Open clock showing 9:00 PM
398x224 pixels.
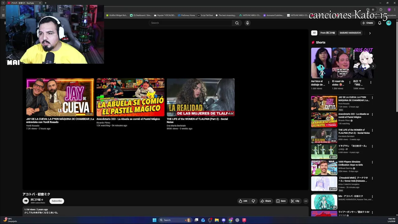pos(391,220)
